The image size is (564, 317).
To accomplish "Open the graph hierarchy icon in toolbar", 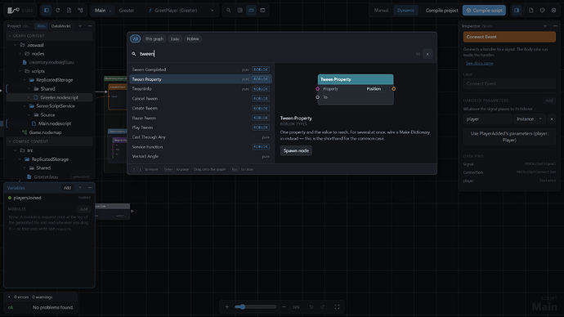I will [80, 11].
